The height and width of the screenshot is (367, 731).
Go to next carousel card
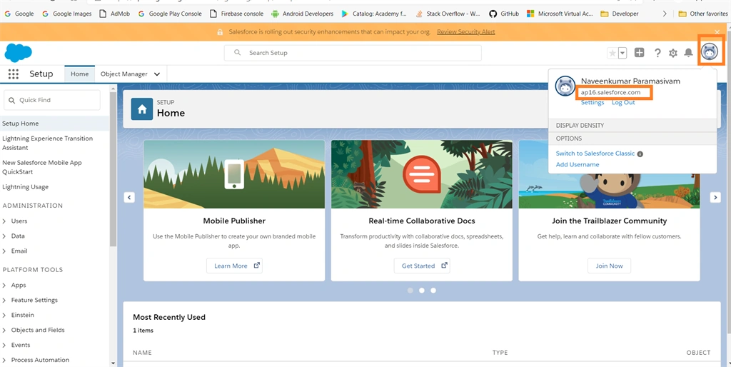(715, 197)
